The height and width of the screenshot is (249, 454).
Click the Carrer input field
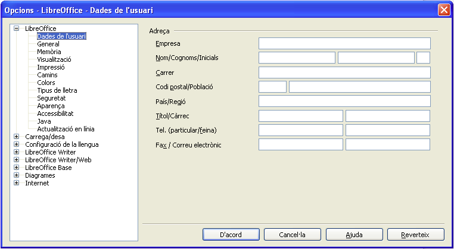(344, 73)
